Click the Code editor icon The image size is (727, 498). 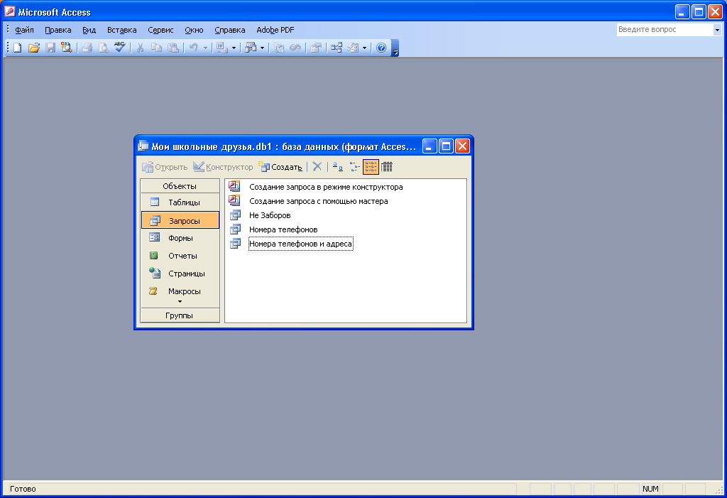point(278,48)
